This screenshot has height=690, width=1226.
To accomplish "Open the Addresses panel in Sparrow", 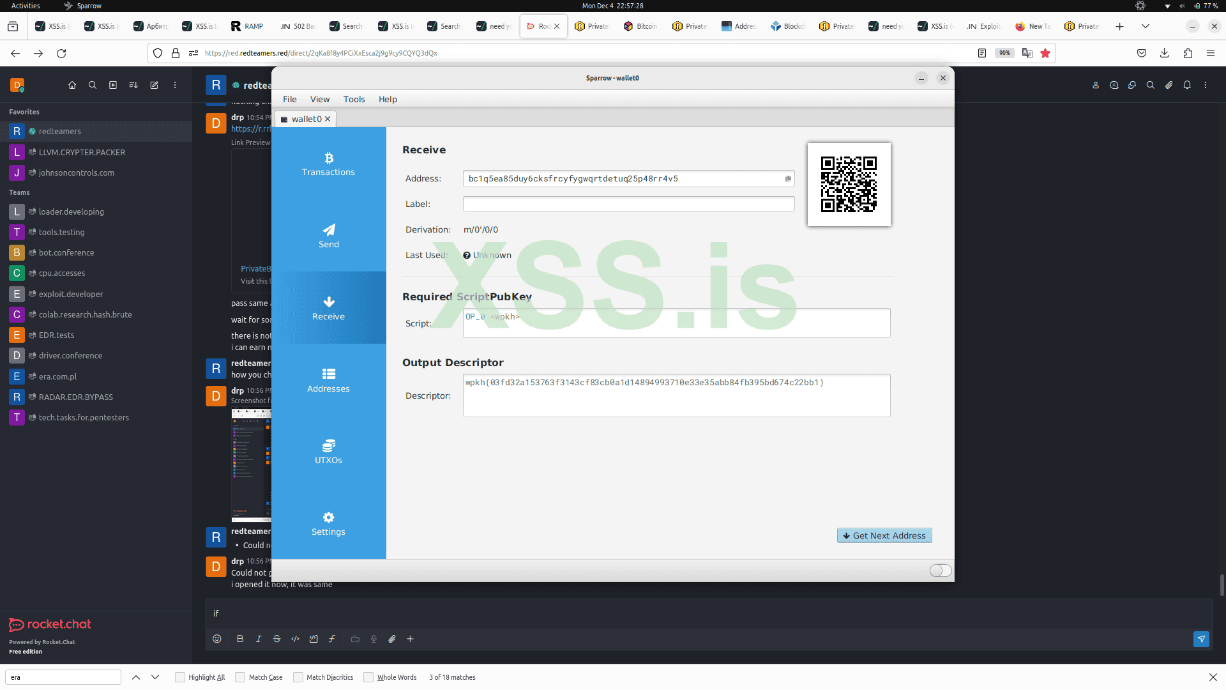I will pos(328,380).
